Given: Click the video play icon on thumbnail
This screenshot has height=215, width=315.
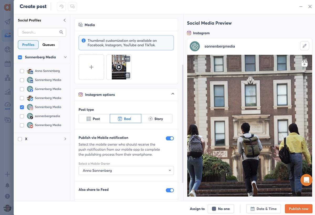Looking at the screenshot, I should [119, 67].
